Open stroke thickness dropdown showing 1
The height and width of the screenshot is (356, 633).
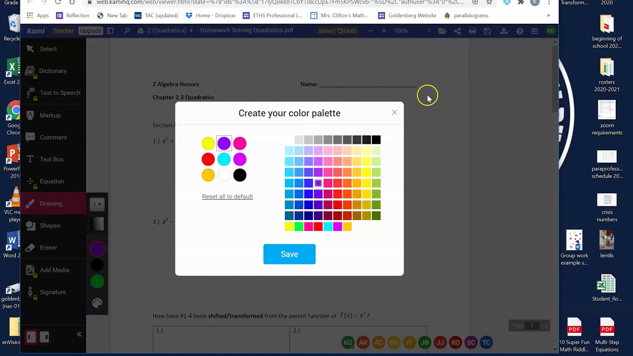click(97, 204)
